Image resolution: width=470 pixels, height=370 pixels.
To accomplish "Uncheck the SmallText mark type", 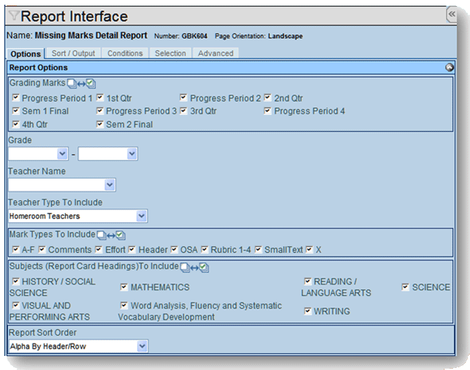I will click(x=258, y=249).
